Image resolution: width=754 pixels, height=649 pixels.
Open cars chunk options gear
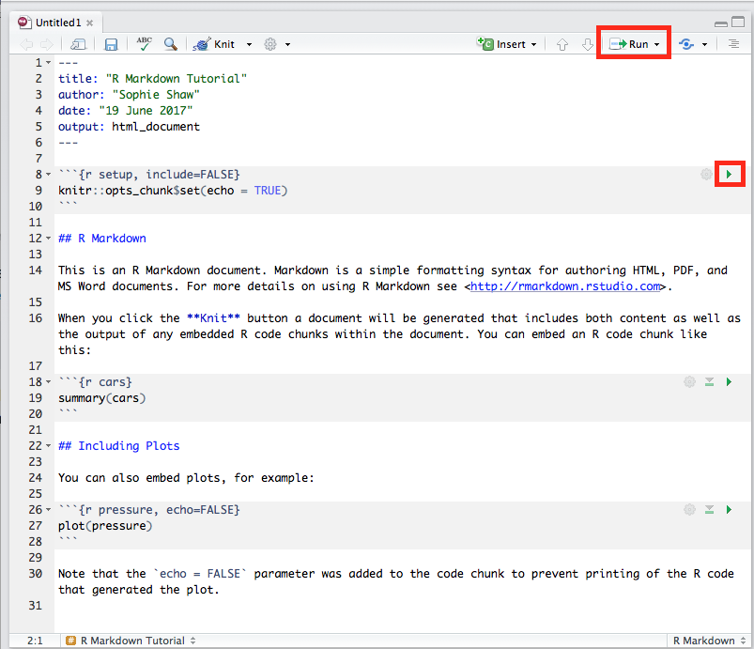click(689, 382)
